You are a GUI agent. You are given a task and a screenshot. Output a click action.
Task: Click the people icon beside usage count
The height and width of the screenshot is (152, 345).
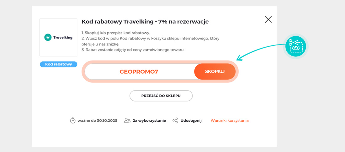(x=127, y=120)
